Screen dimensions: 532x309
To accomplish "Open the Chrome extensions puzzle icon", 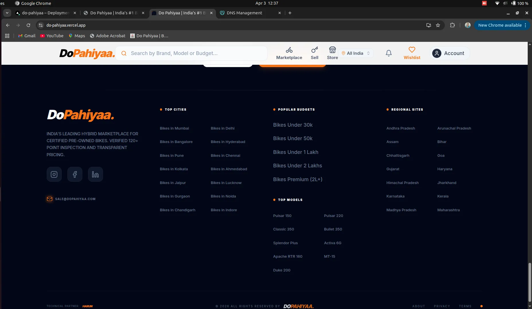I will click(x=452, y=25).
